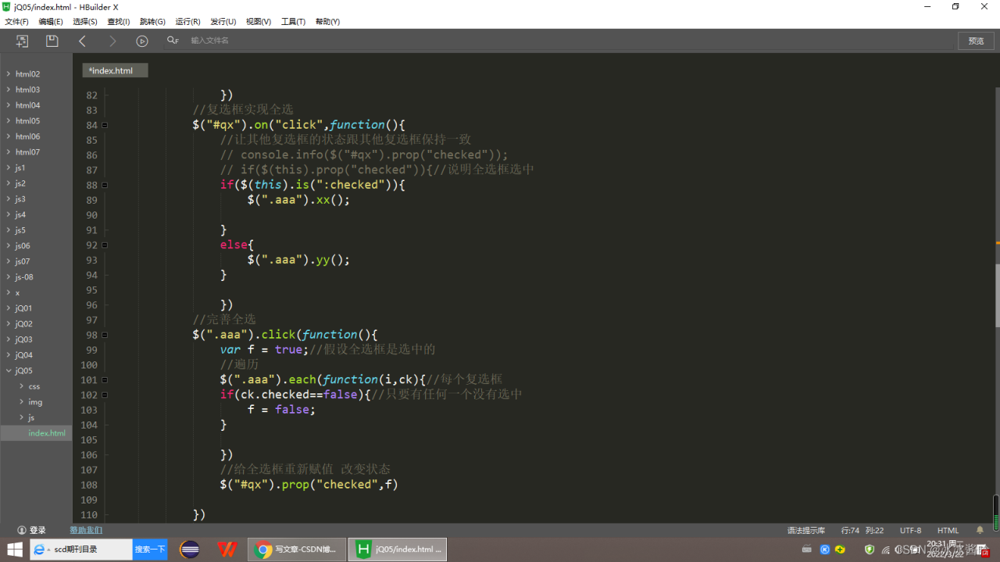Click the UTF-8 encoding selector
Image resolution: width=1000 pixels, height=562 pixels.
tap(910, 531)
